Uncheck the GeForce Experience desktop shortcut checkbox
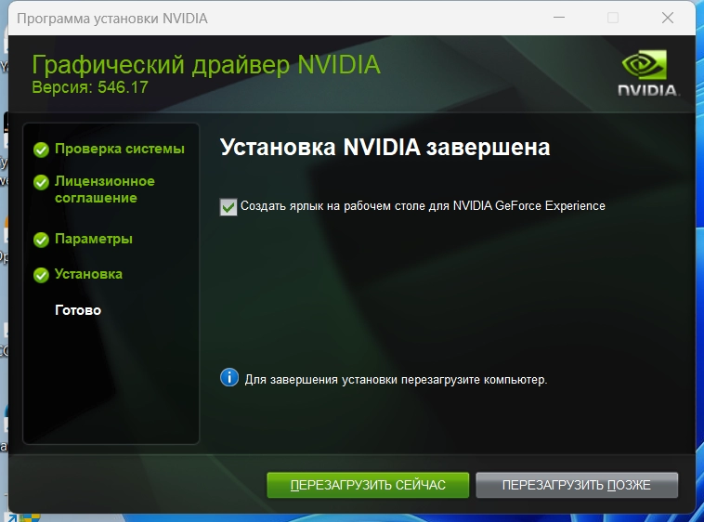 click(228, 207)
